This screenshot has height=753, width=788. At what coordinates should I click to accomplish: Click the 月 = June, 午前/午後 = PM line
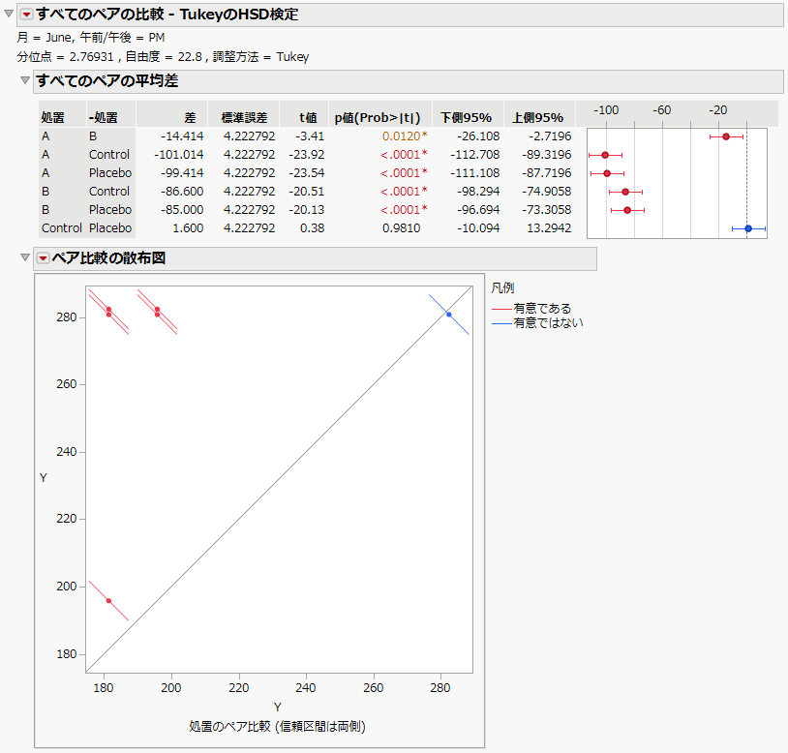[90, 38]
